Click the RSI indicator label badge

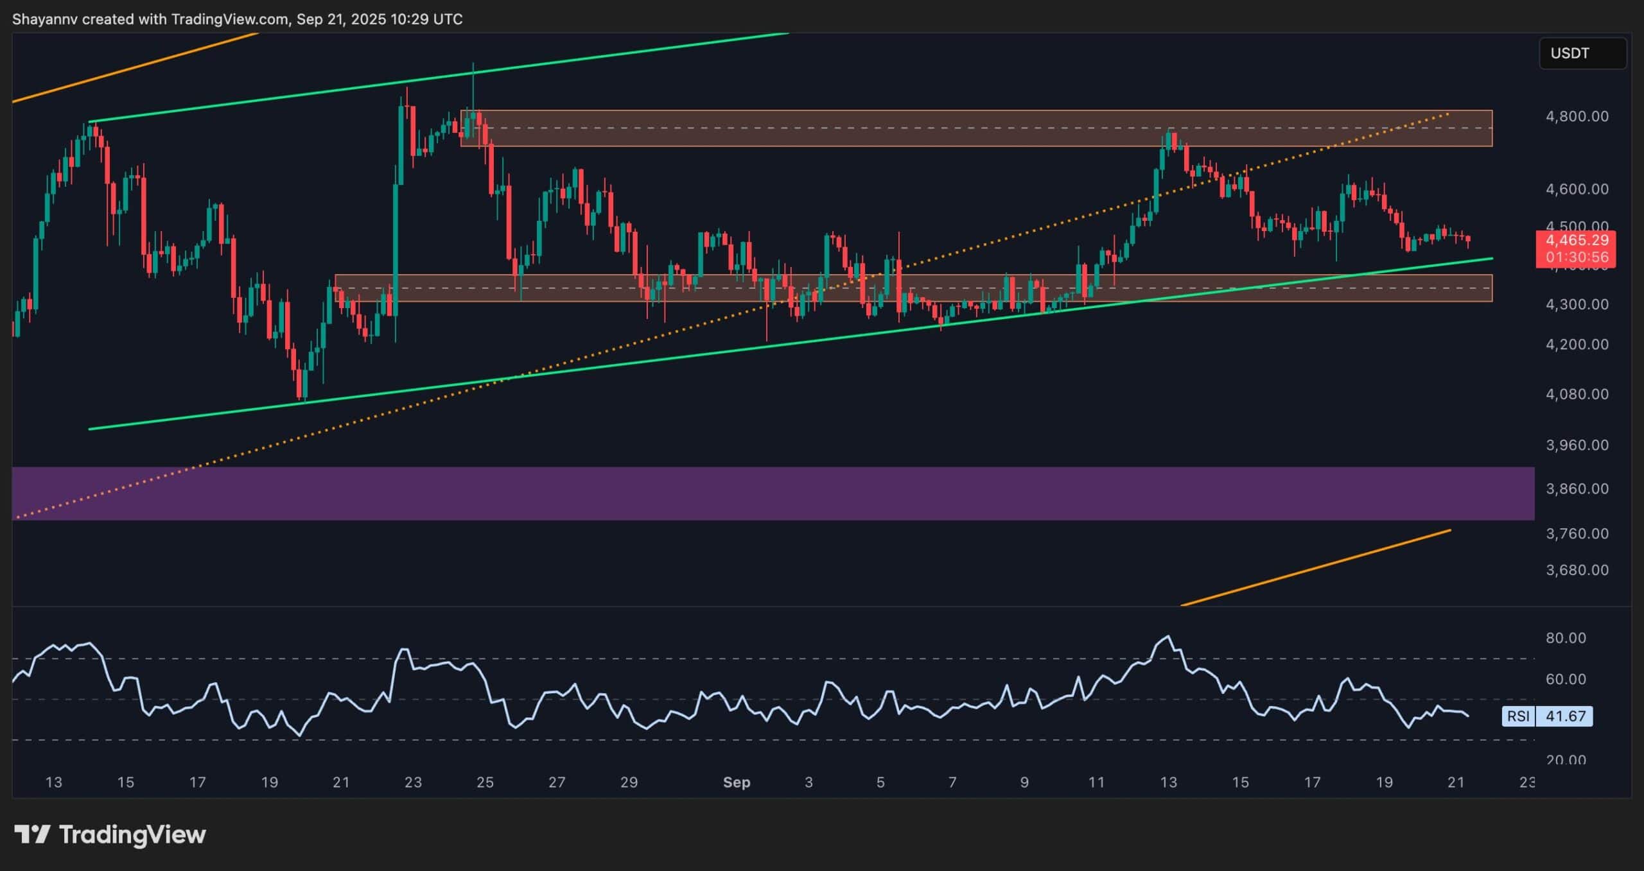click(x=1518, y=716)
